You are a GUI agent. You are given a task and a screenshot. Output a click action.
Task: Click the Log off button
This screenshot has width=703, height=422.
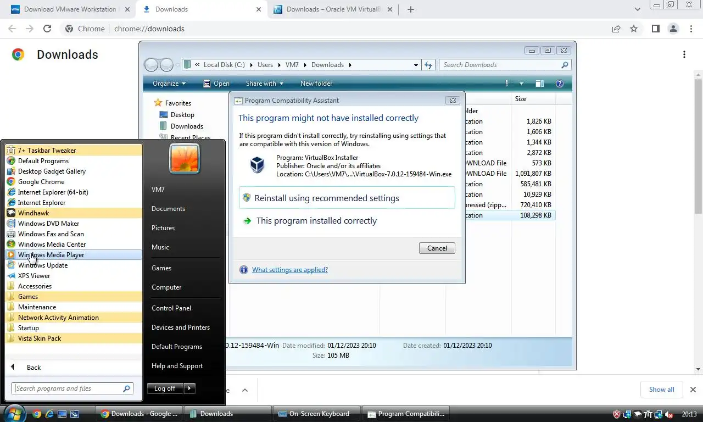[165, 388]
